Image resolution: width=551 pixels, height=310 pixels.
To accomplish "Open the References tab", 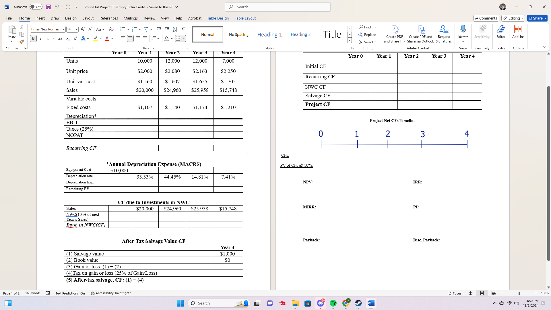I will (108, 18).
